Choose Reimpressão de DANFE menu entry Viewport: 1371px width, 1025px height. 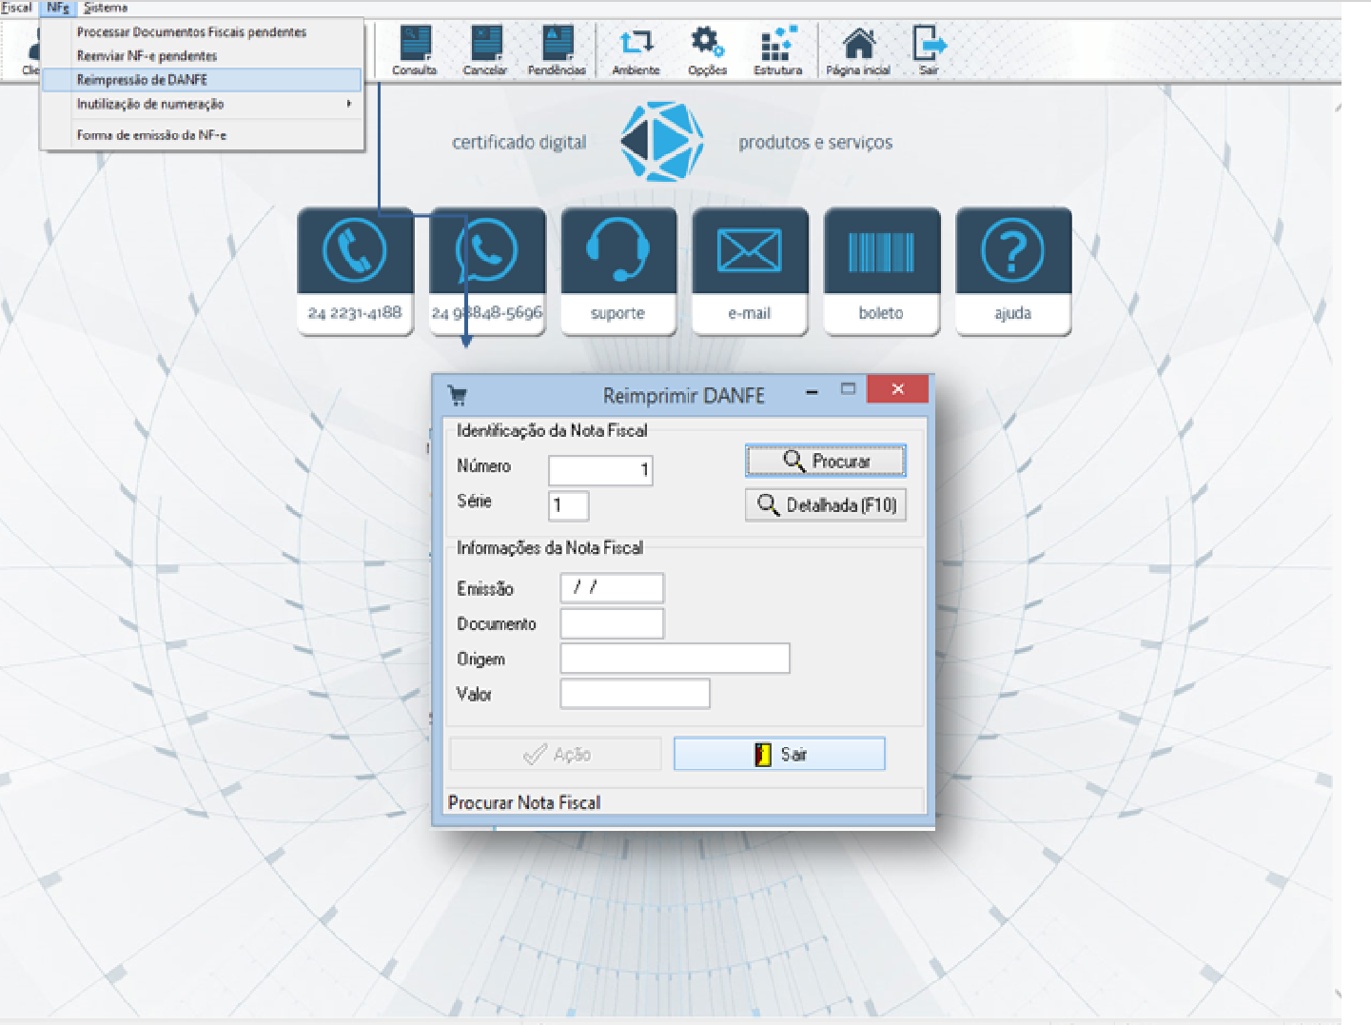pyautogui.click(x=202, y=80)
